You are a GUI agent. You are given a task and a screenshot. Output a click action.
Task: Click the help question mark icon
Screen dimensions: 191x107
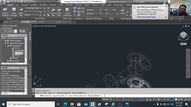tap(164, 2)
